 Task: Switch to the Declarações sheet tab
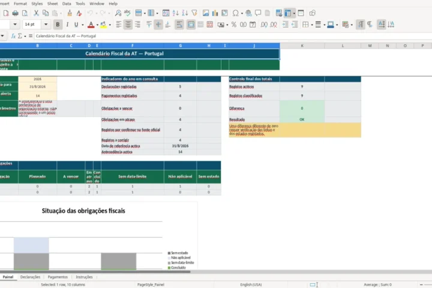[30, 277]
